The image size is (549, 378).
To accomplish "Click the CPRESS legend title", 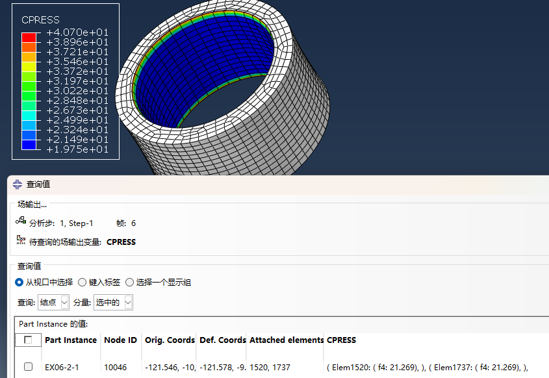I will 40,20.
